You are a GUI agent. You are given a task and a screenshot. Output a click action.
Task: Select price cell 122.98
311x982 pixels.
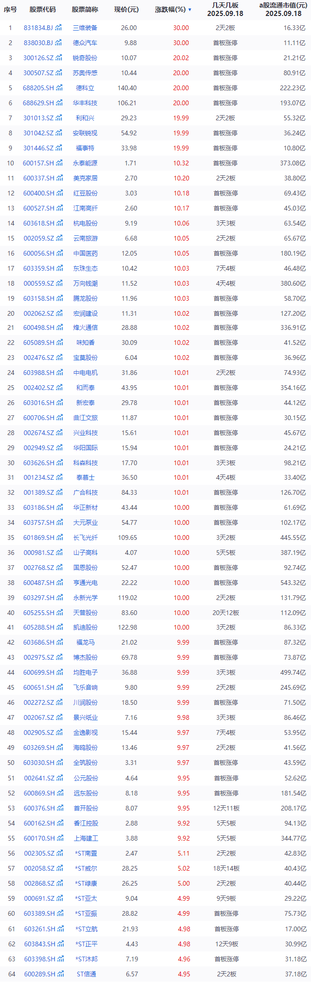(x=127, y=627)
